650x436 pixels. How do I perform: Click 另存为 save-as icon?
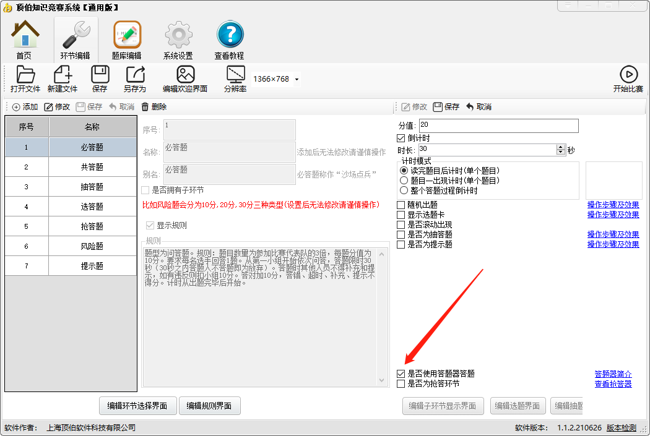135,79
